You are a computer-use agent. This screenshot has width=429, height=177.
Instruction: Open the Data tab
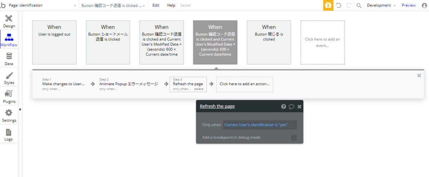[9, 59]
